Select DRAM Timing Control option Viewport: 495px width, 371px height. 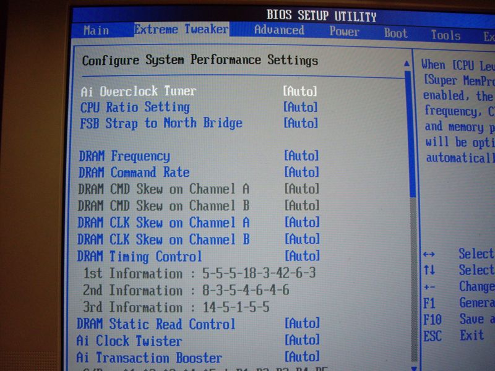[x=139, y=257]
